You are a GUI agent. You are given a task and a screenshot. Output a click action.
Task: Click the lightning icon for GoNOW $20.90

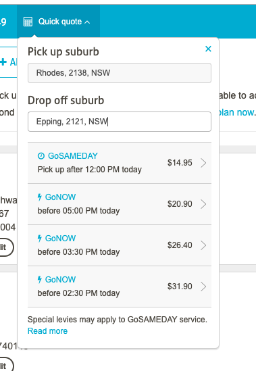[x=40, y=197]
